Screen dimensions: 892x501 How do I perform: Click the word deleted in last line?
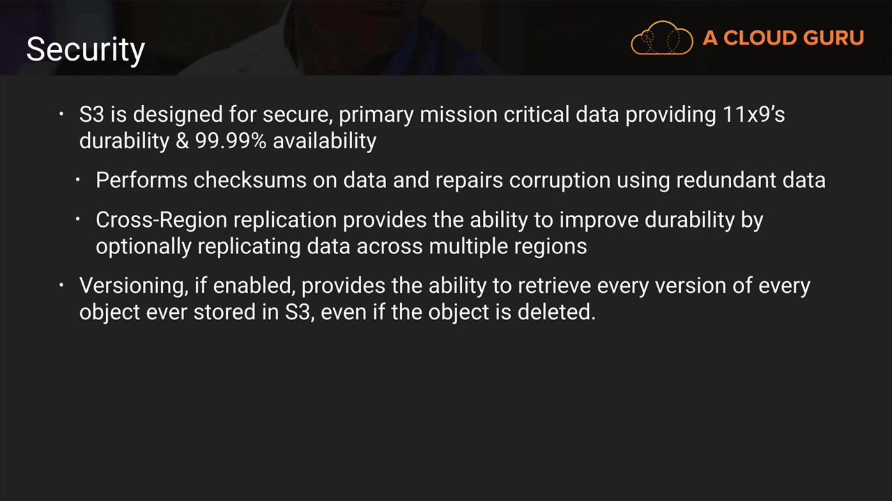click(555, 312)
